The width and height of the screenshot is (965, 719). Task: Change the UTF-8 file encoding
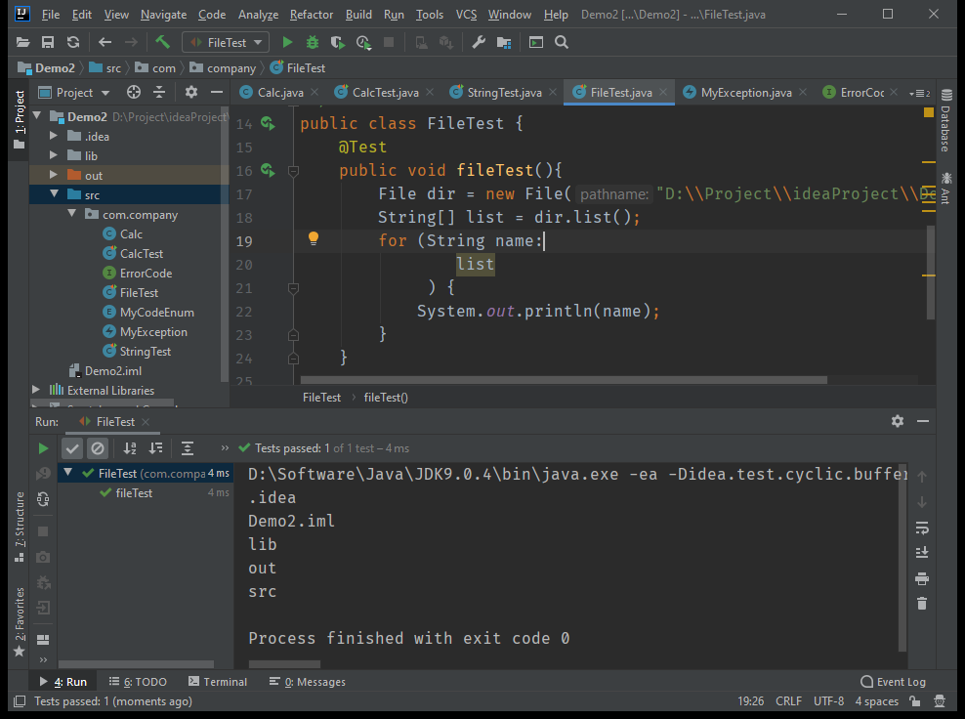point(828,701)
